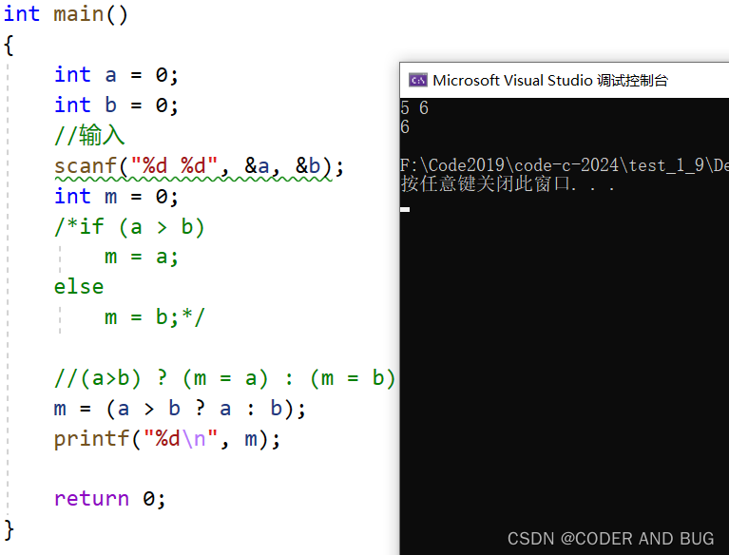Click the "按任意键关闭此窗口" console message
This screenshot has width=729, height=555.
(508, 184)
